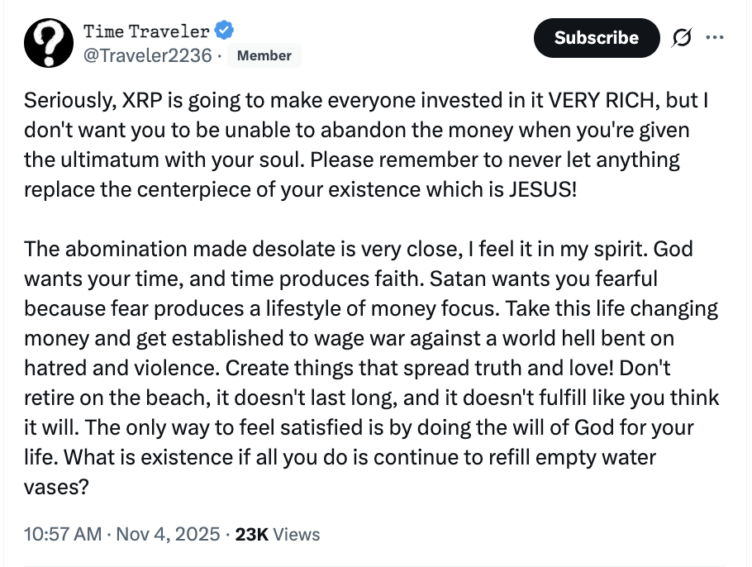Click the Views label
Screen dimensions: 752x567
click(x=296, y=534)
